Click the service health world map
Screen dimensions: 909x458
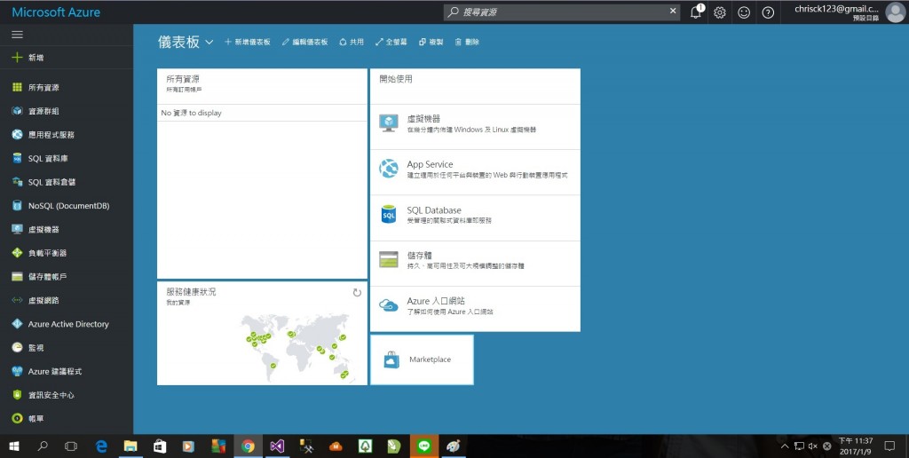tap(296, 347)
